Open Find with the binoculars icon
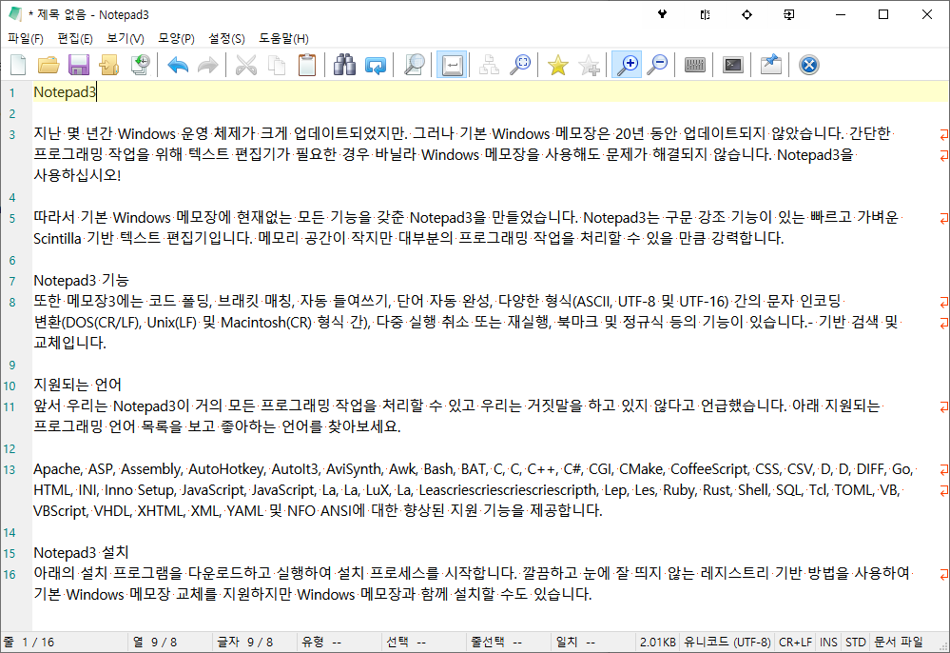This screenshot has height=653, width=950. (345, 65)
